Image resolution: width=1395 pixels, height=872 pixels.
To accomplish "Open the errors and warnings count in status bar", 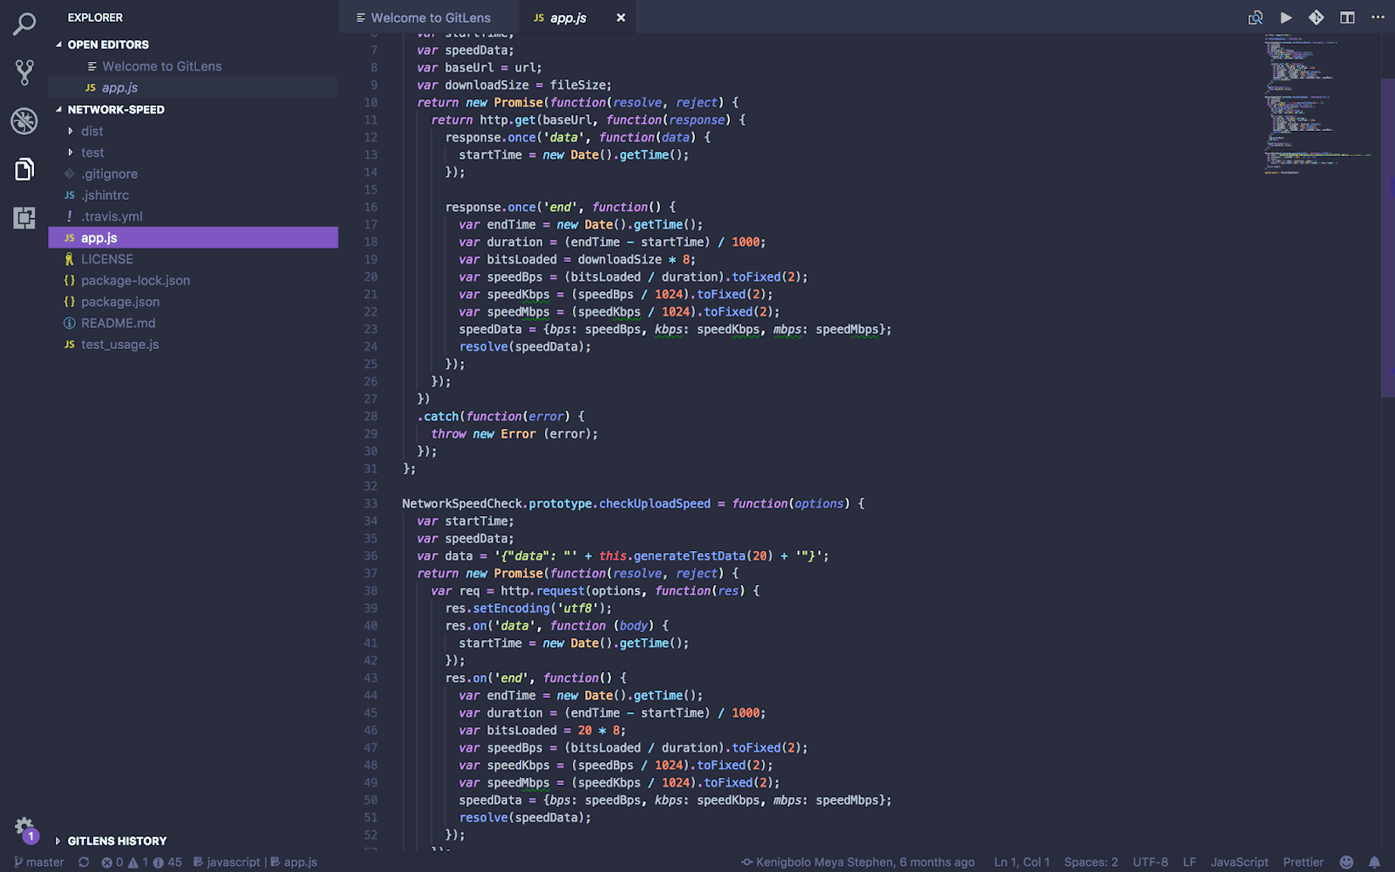I will tap(141, 862).
